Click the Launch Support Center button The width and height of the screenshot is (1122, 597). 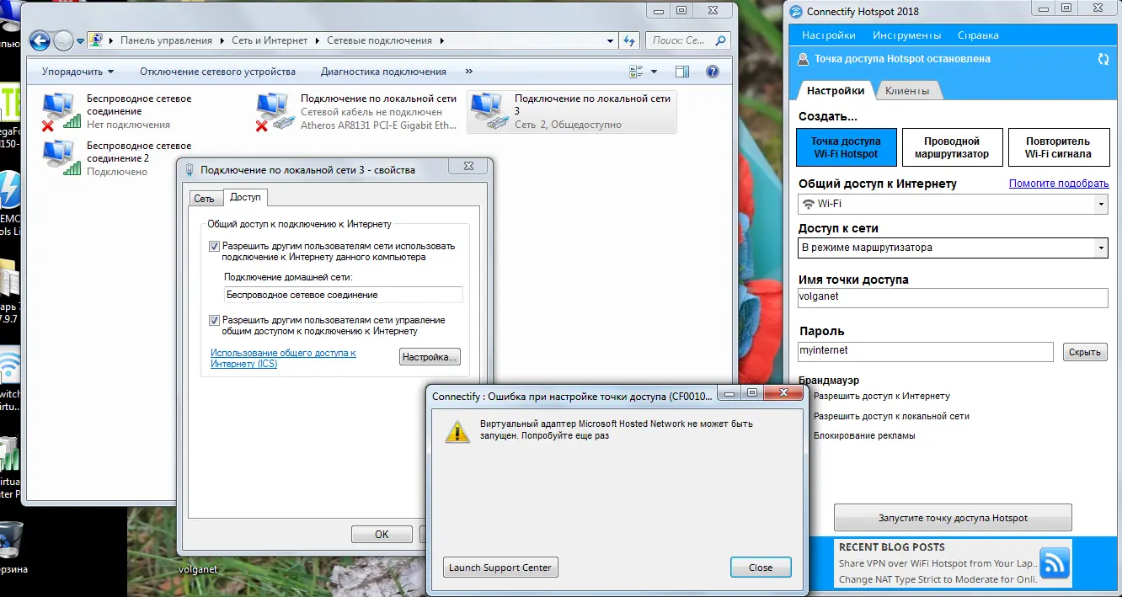pyautogui.click(x=500, y=567)
